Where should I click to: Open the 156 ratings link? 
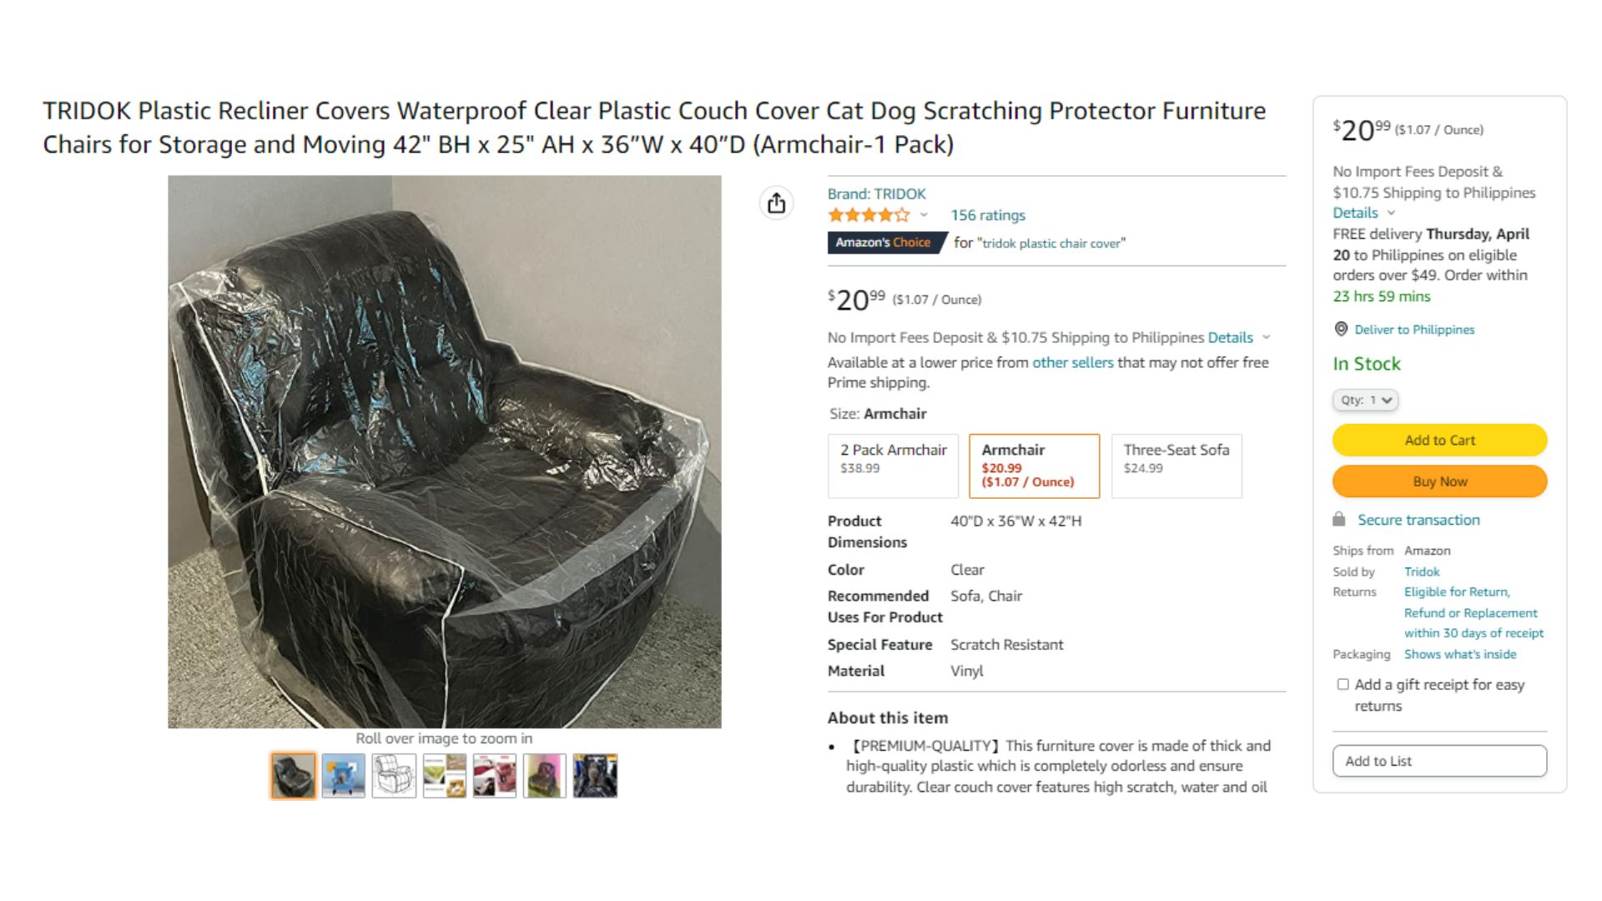pos(988,215)
